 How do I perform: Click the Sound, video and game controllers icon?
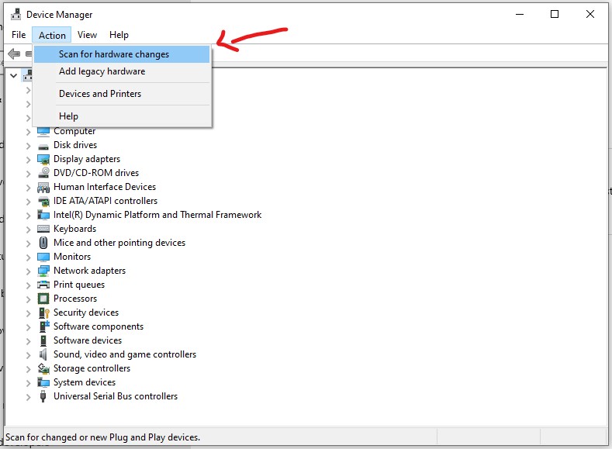click(x=43, y=354)
